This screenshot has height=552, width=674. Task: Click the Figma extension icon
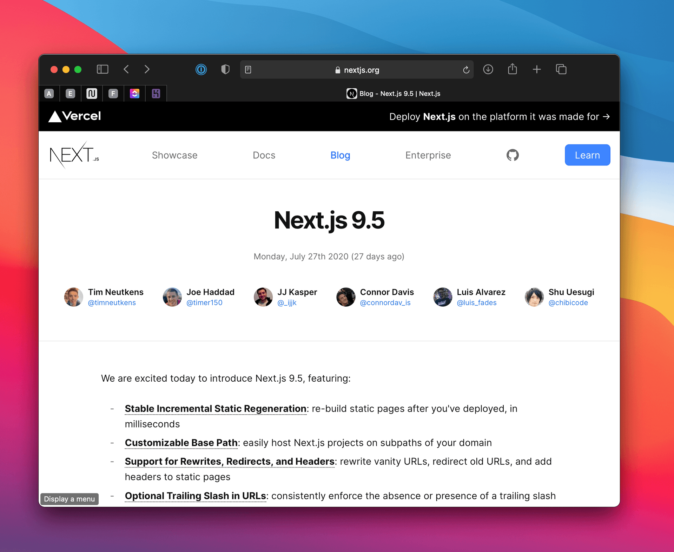click(114, 93)
